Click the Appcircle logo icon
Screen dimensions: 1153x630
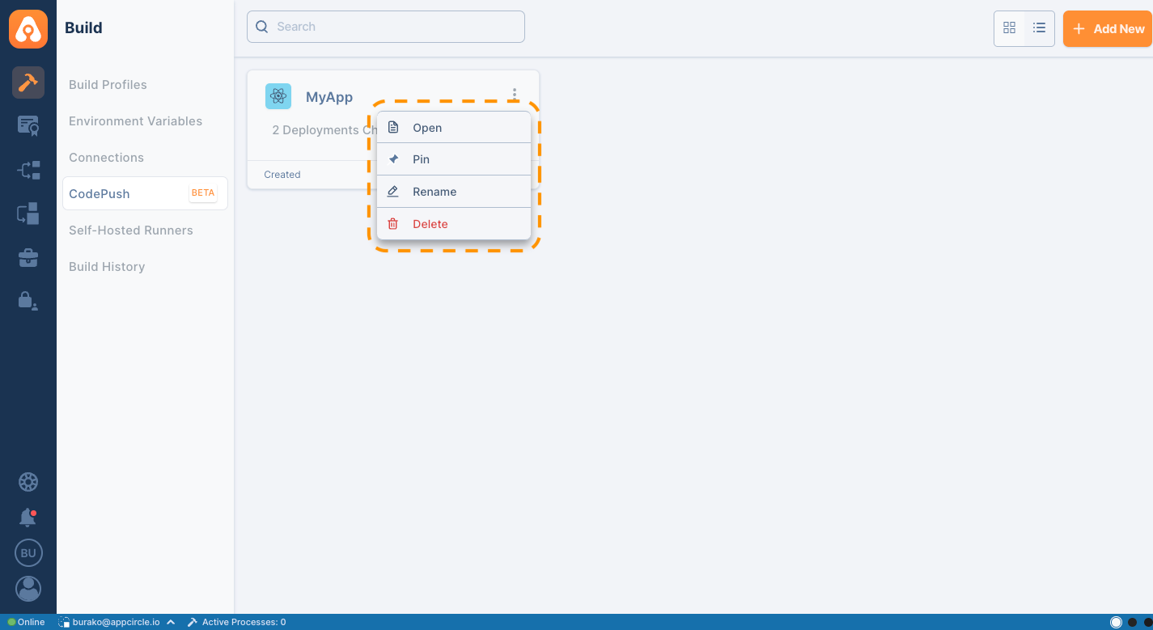click(28, 29)
